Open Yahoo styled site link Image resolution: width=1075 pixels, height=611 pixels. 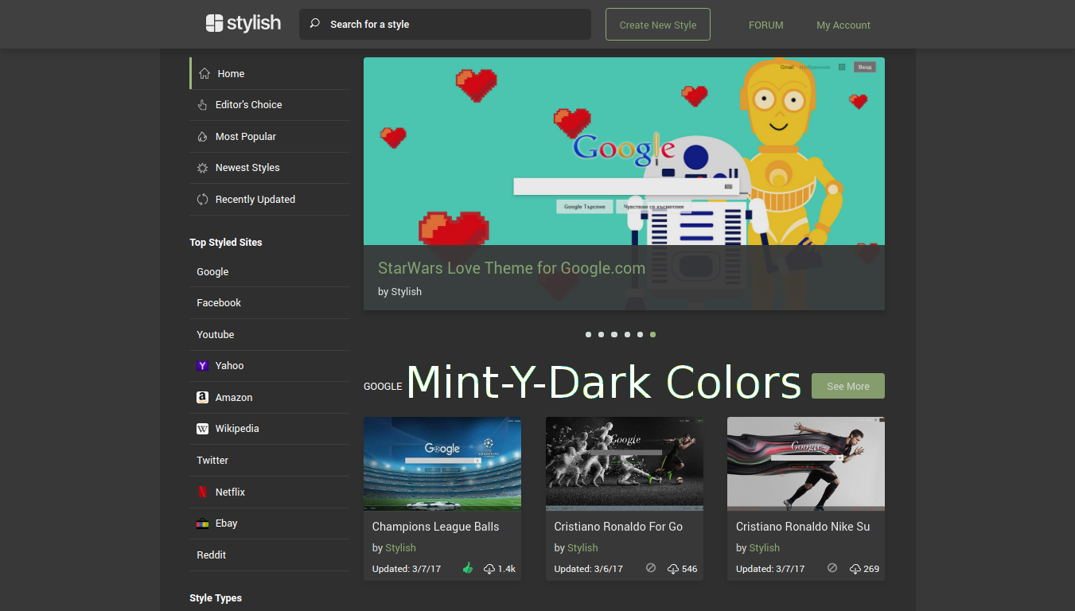coord(270,366)
